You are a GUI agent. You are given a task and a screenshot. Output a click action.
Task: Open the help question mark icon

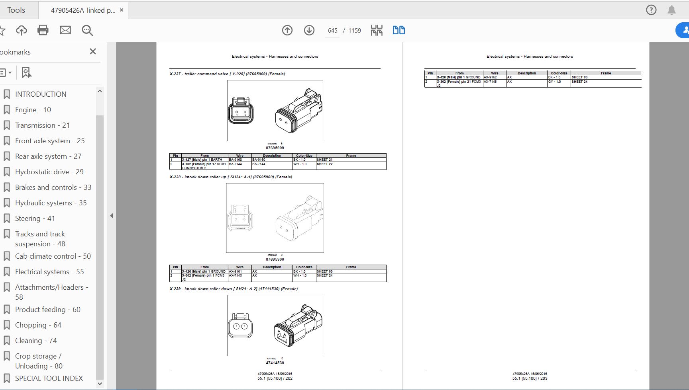(651, 10)
